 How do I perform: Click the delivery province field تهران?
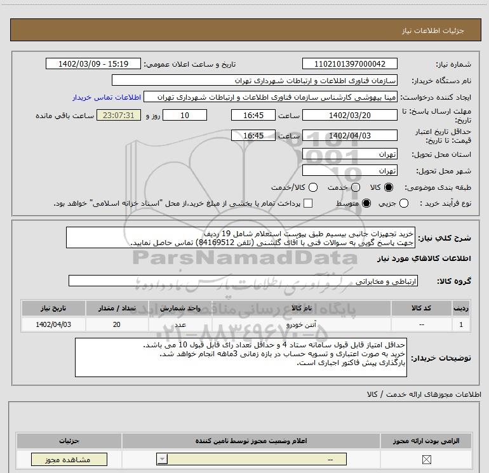pyautogui.click(x=350, y=154)
